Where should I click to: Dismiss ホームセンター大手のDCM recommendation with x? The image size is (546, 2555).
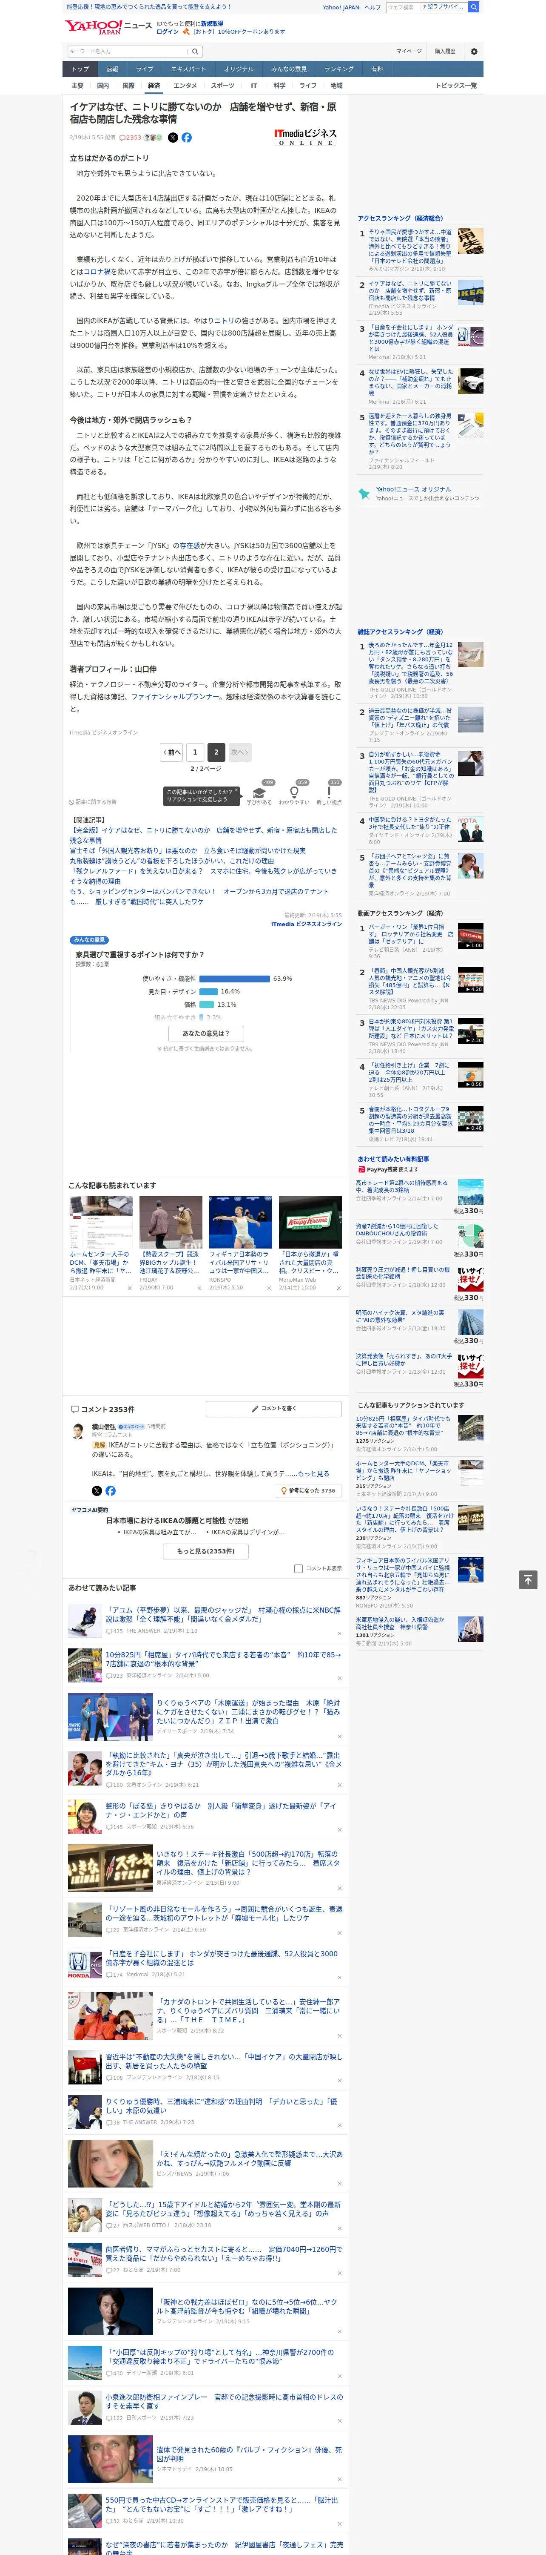pos(129,1289)
